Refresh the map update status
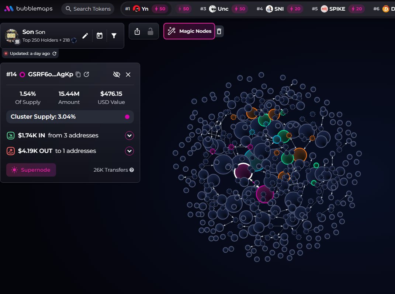Viewport: 395px width, 294px height. [55, 53]
